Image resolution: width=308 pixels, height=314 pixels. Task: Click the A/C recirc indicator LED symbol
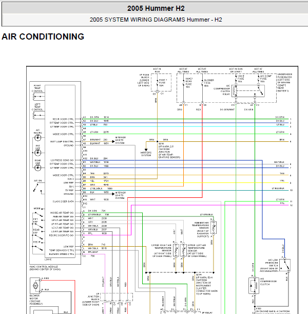click(x=38, y=138)
